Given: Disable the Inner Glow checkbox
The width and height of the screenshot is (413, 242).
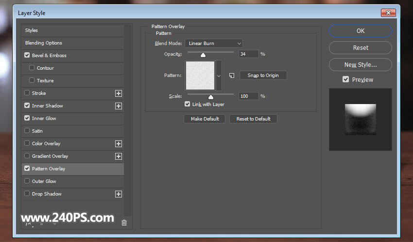Looking at the screenshot, I should (x=27, y=118).
